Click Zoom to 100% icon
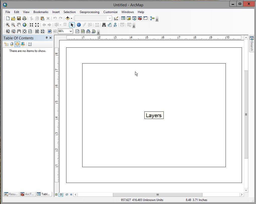 (x=30, y=31)
